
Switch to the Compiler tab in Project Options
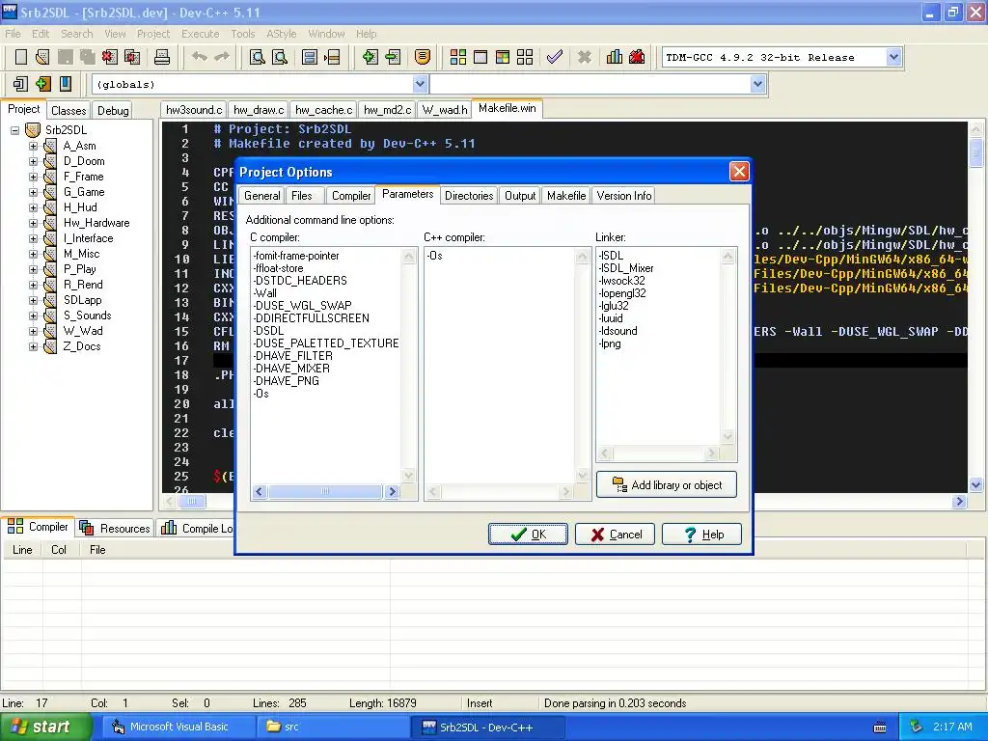(351, 196)
